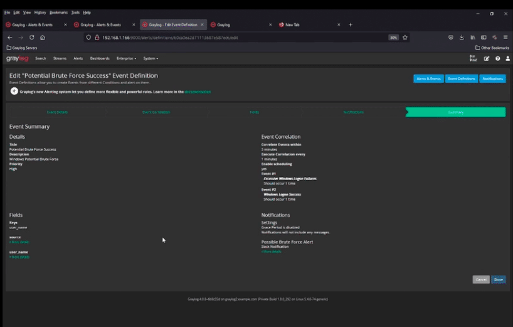Reload the page with browser refresh icon
This screenshot has width=513, height=327.
point(31,37)
